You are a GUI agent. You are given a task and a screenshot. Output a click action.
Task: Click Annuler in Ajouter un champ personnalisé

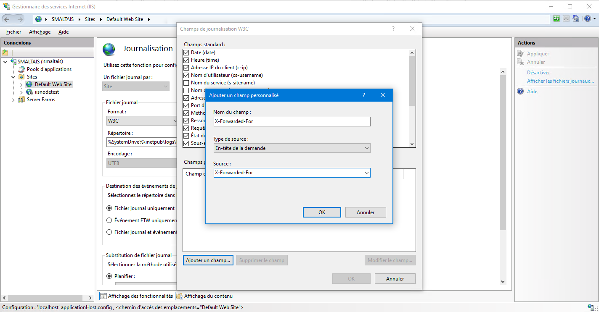tap(366, 212)
